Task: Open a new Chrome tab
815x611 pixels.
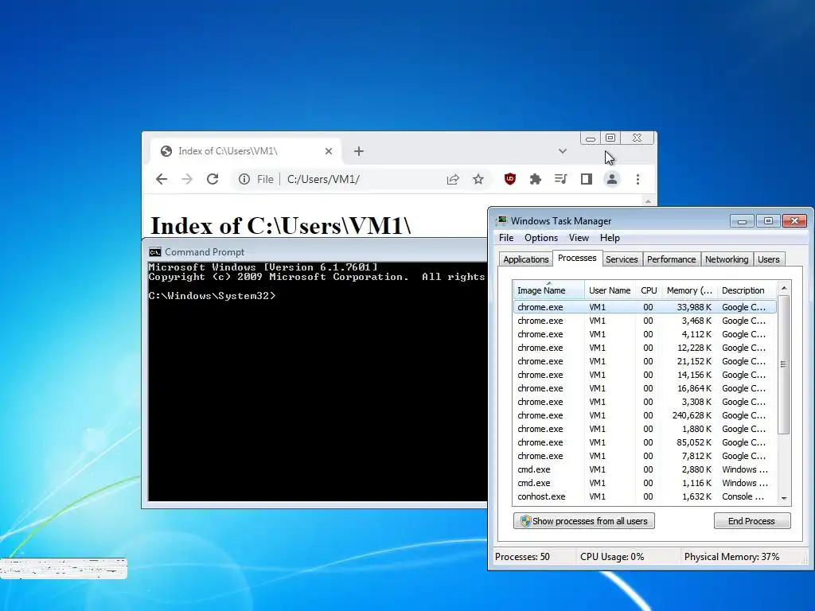Action: [359, 151]
